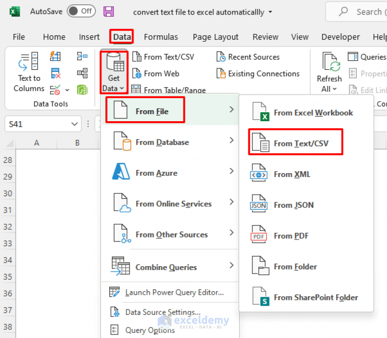Viewport: 387px width, 338px height.
Task: Click into the Search box
Action: [357, 12]
